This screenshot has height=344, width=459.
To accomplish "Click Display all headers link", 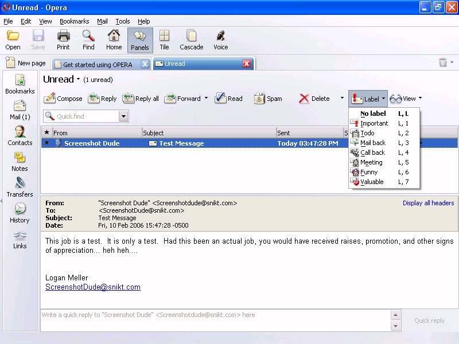I will coord(428,203).
